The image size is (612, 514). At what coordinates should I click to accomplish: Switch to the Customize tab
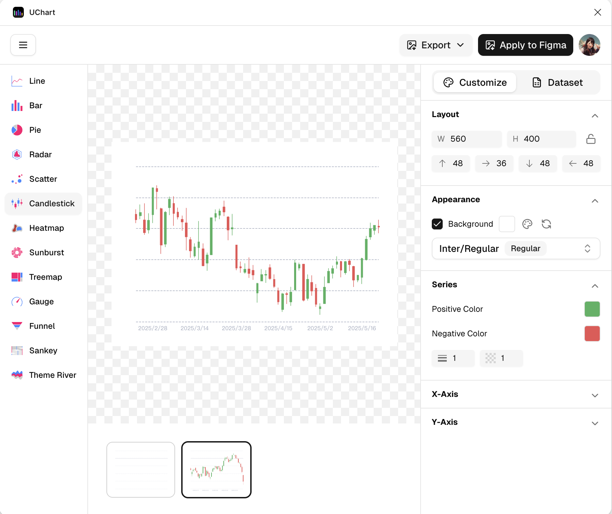[475, 82]
